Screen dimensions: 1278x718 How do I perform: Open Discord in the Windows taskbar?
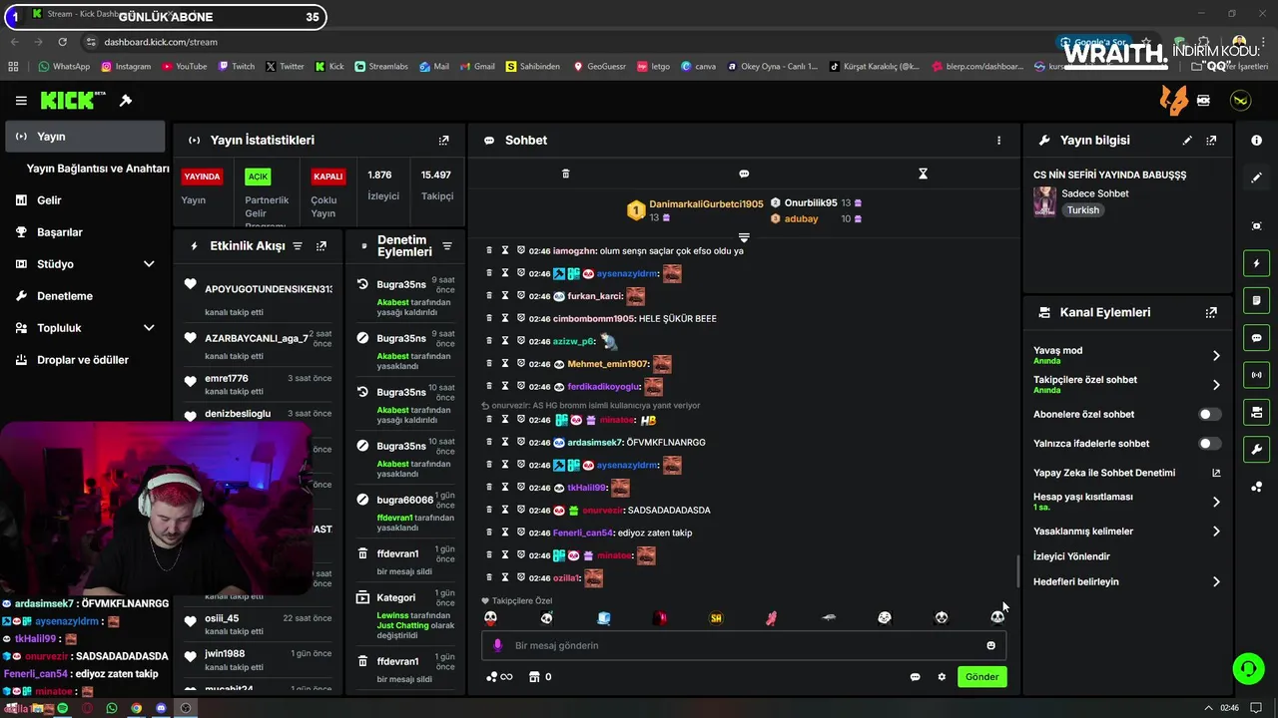pos(161,708)
